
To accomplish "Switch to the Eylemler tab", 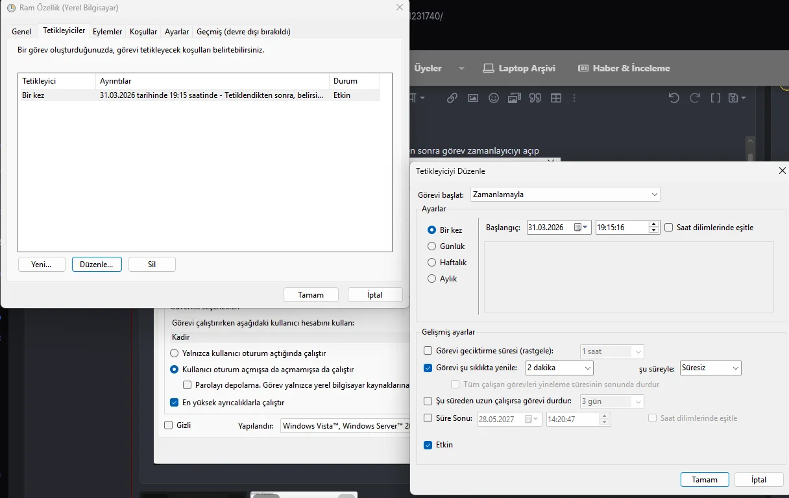I will point(108,32).
